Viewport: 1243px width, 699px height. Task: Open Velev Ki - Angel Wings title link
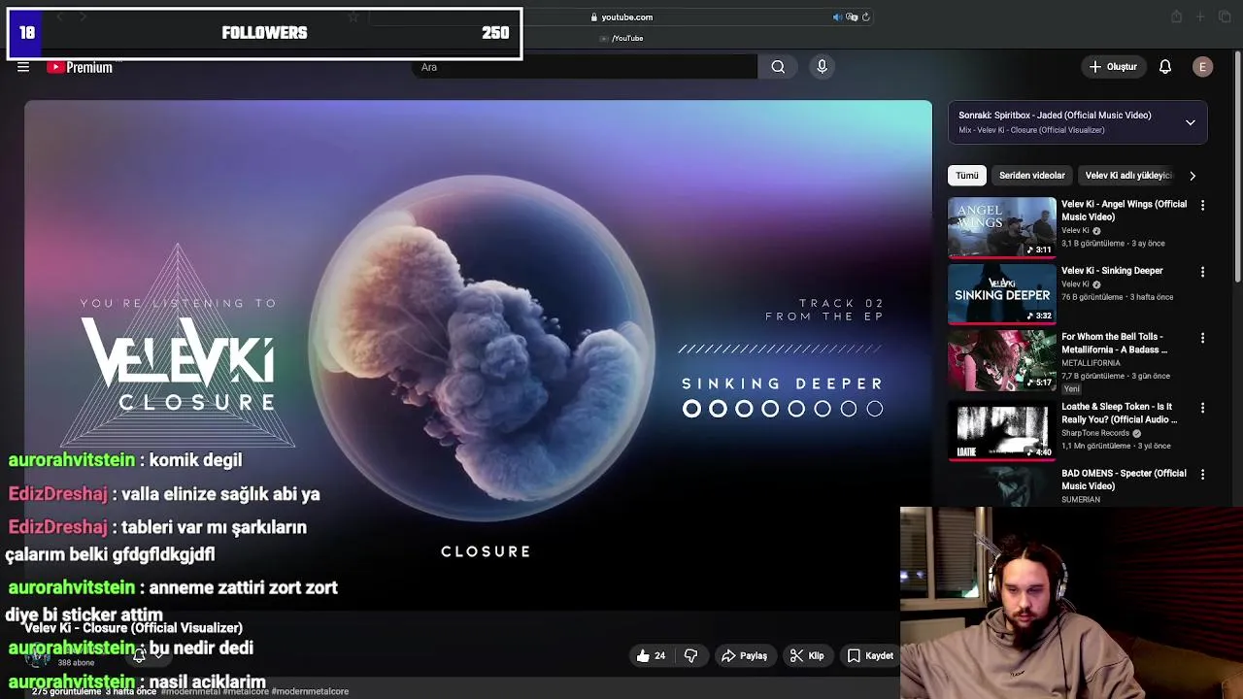[x=1124, y=211]
